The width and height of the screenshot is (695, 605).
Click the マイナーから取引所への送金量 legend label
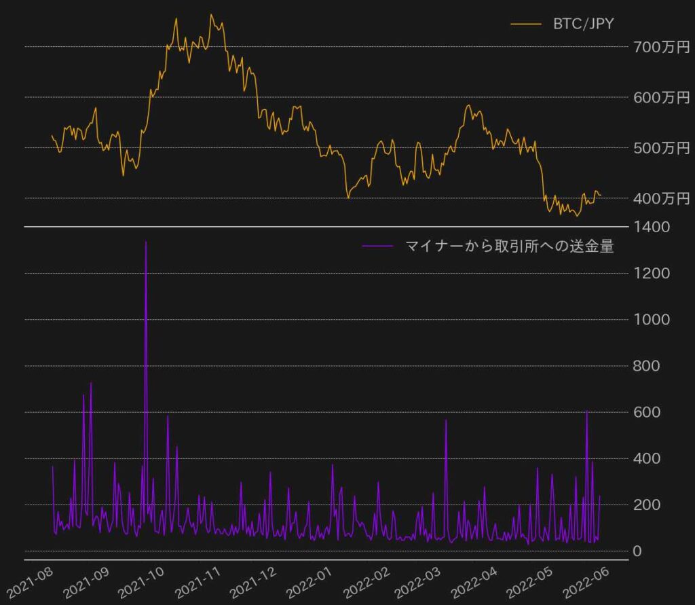[x=509, y=246]
